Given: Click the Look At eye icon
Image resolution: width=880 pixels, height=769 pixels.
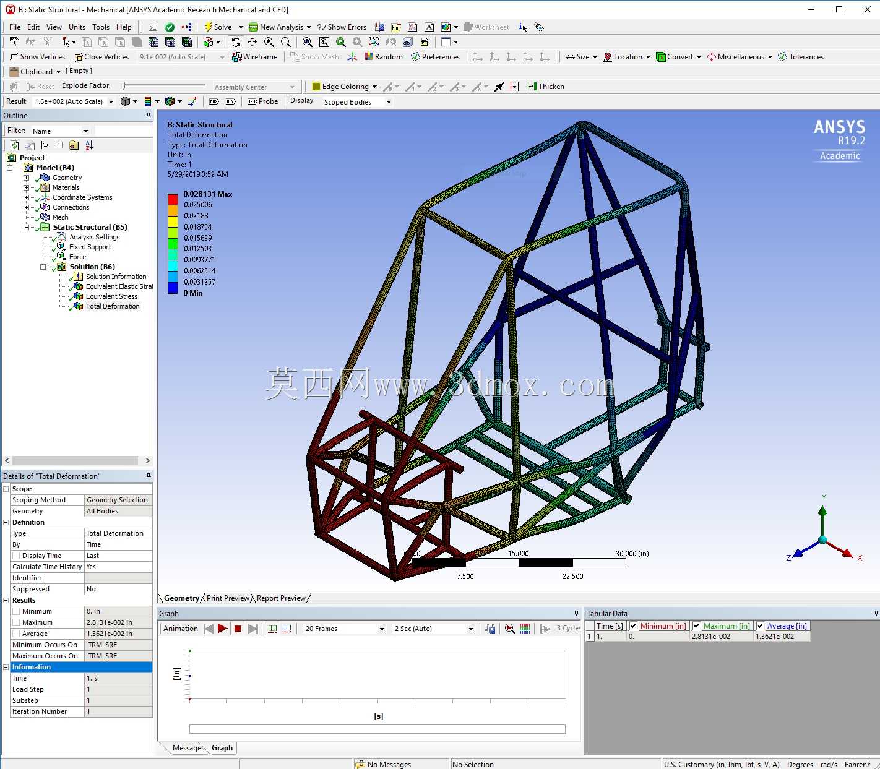Looking at the screenshot, I should [408, 42].
